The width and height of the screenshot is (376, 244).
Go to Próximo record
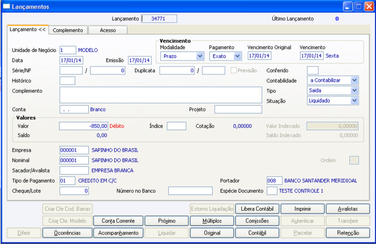tap(167, 221)
